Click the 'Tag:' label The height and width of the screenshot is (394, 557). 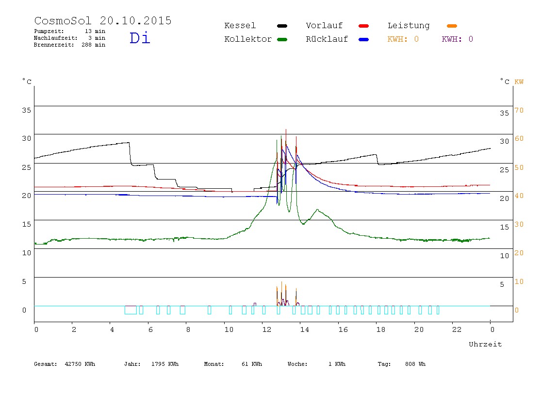point(384,364)
